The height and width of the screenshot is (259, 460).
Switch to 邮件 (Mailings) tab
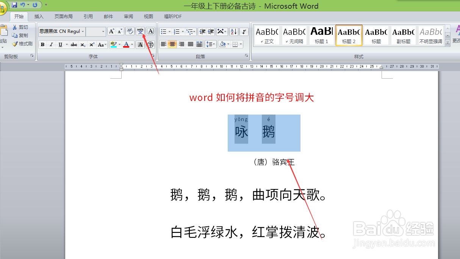pos(108,17)
